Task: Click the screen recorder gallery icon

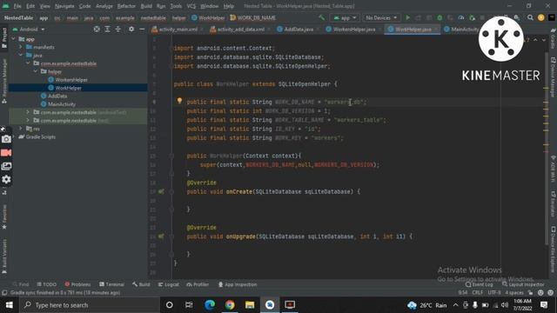Action: 6,166
